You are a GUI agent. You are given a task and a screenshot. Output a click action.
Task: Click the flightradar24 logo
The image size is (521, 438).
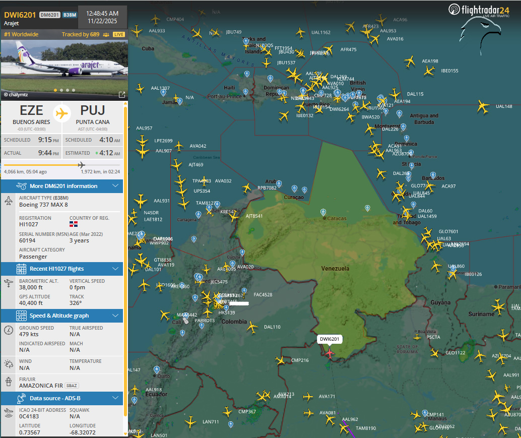pos(479,10)
